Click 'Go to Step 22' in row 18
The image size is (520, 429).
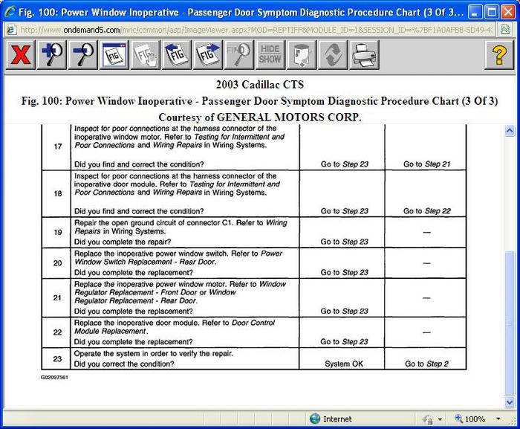click(x=427, y=211)
